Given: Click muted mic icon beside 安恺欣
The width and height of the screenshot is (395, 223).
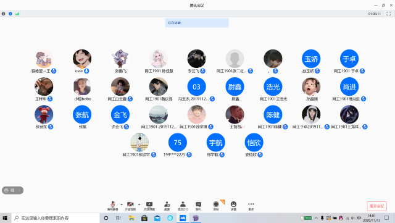Looking at the screenshot, I should (x=260, y=154).
